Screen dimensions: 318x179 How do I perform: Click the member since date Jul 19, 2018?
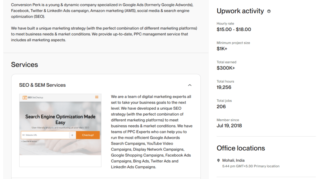(229, 126)
